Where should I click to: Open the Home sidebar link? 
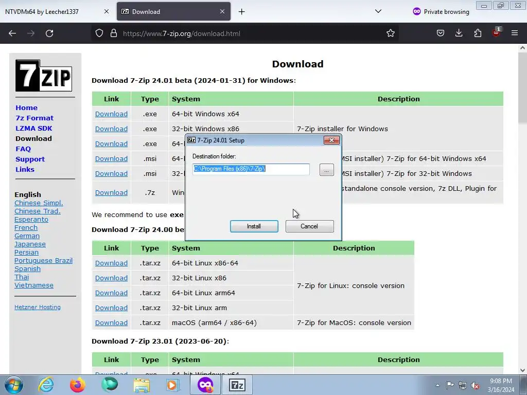coord(27,108)
